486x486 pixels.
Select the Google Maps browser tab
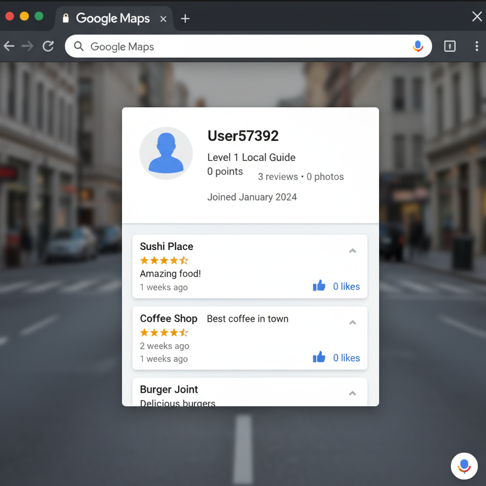pos(114,18)
